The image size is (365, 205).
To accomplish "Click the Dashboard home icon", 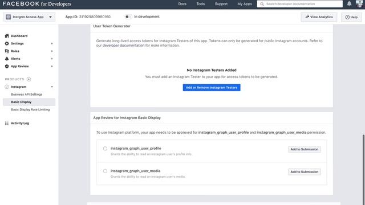I will [7, 36].
